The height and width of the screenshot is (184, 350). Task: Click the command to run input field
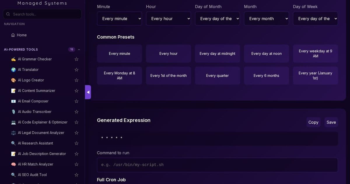pyautogui.click(x=217, y=165)
